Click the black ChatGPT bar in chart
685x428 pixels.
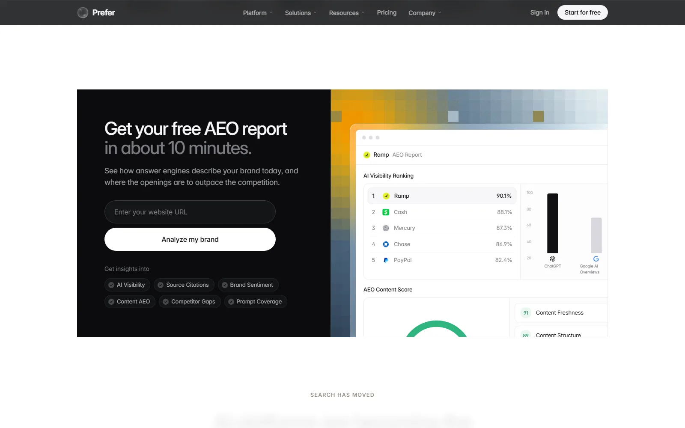(x=553, y=223)
